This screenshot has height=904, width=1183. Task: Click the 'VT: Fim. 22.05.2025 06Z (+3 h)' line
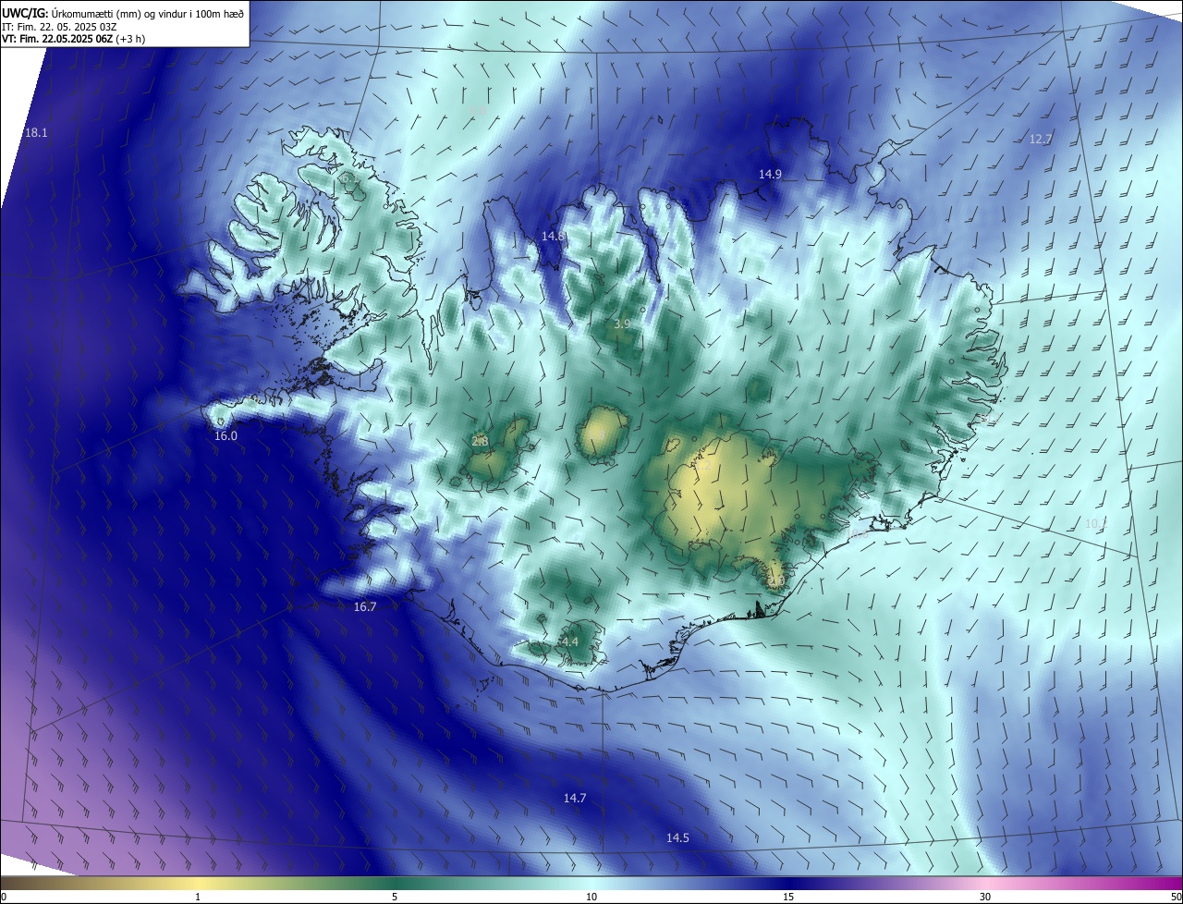(x=74, y=39)
